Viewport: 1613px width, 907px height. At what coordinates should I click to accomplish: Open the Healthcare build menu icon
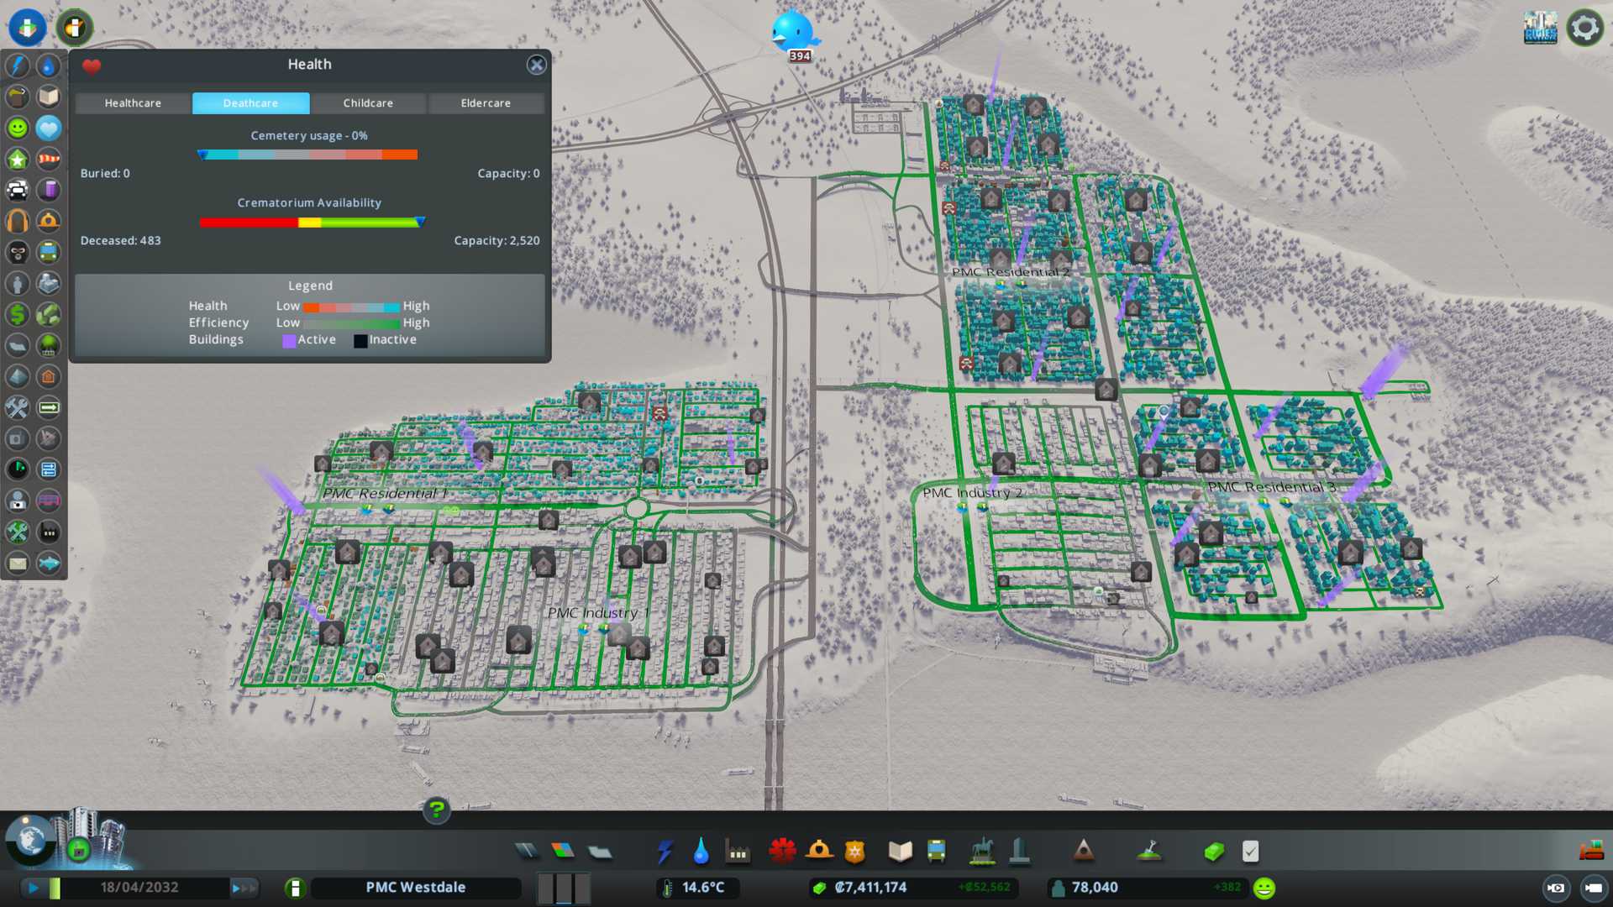pos(782,852)
